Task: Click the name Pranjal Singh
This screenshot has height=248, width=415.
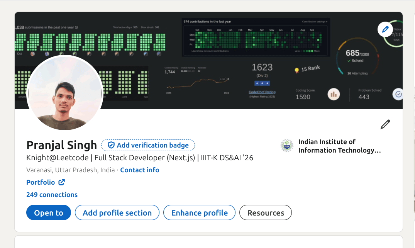Action: pos(62,145)
